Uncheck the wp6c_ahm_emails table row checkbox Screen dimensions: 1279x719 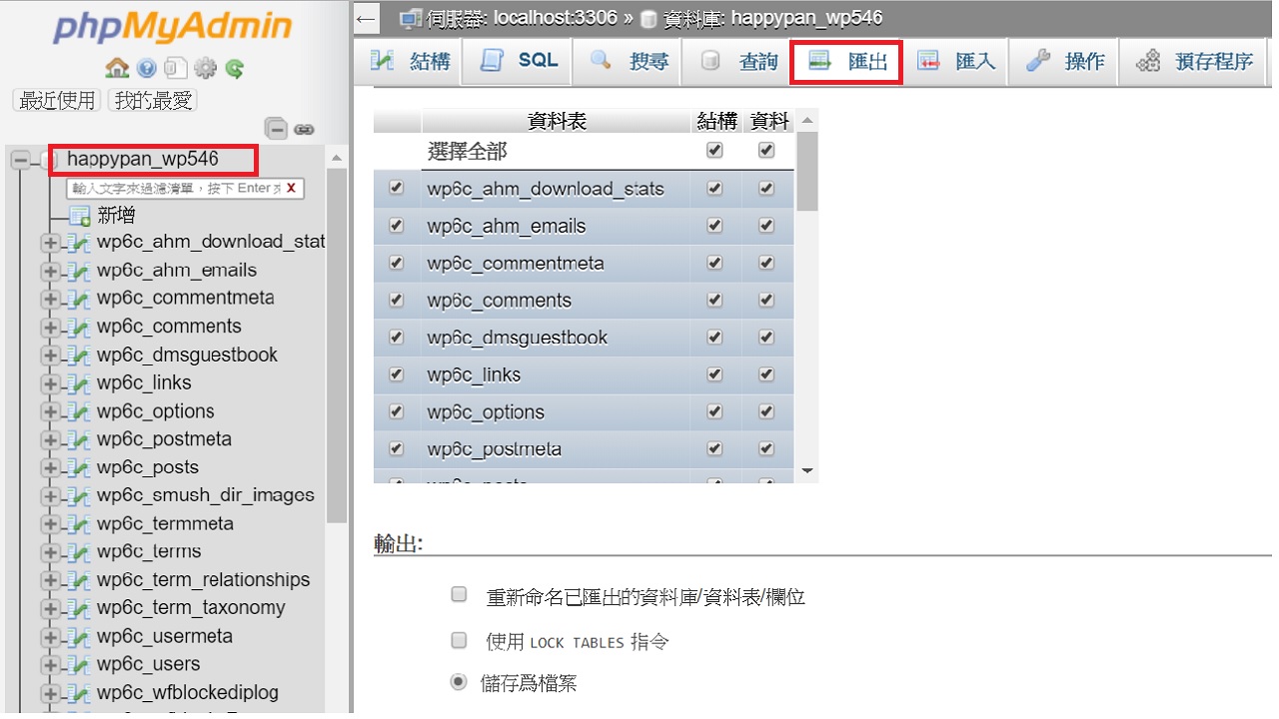tap(397, 226)
